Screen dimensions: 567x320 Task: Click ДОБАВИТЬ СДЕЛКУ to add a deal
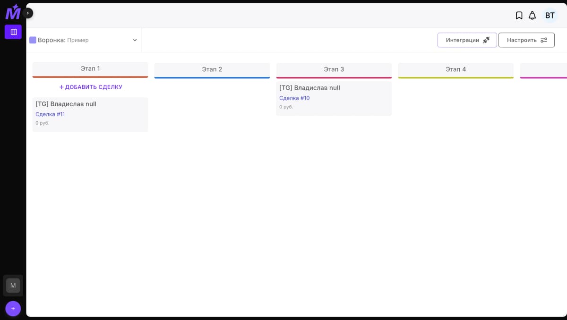[x=90, y=87]
